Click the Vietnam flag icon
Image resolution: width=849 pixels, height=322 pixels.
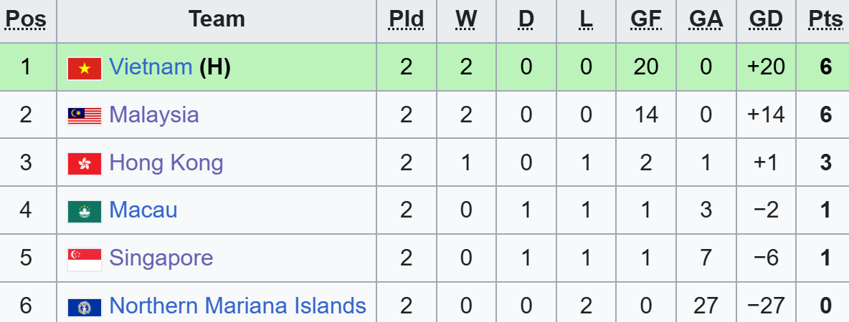pyautogui.click(x=85, y=68)
